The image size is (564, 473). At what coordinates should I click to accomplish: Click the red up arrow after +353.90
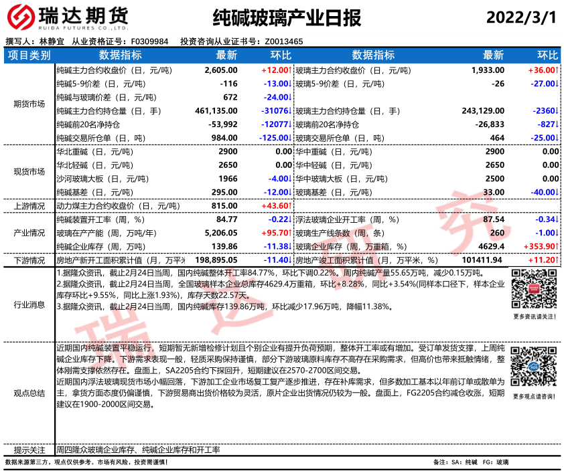[x=558, y=247]
